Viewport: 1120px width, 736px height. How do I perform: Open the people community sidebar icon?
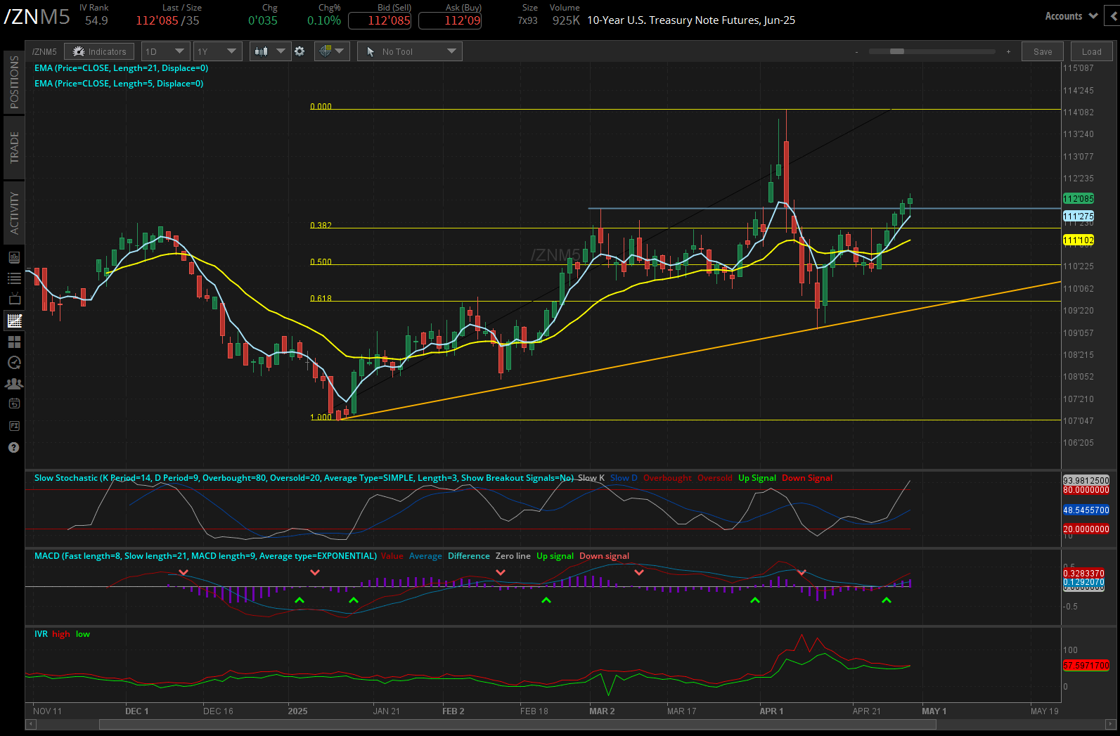click(14, 384)
